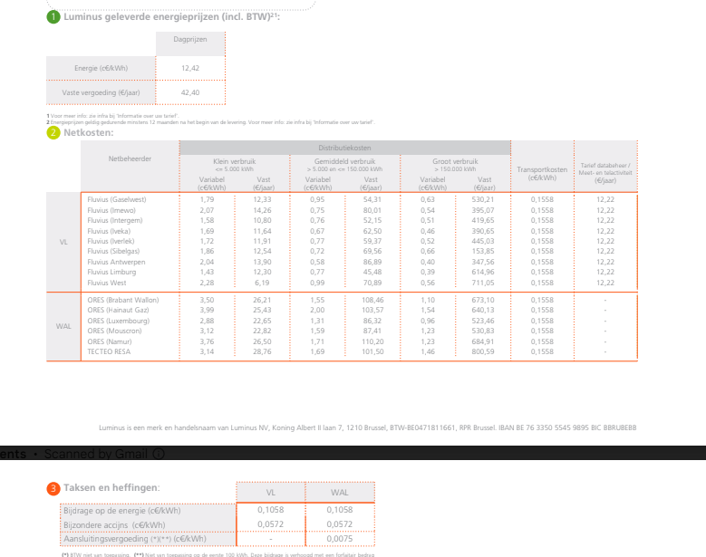Click the energy price value 12,42
This screenshot has width=706, height=557.
point(190,68)
